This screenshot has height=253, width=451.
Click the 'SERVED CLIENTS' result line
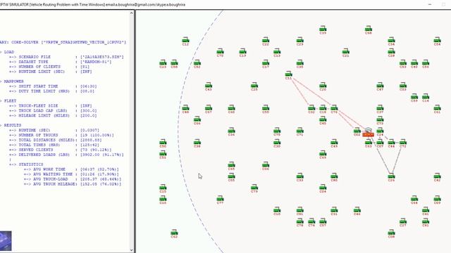[x=61, y=150]
